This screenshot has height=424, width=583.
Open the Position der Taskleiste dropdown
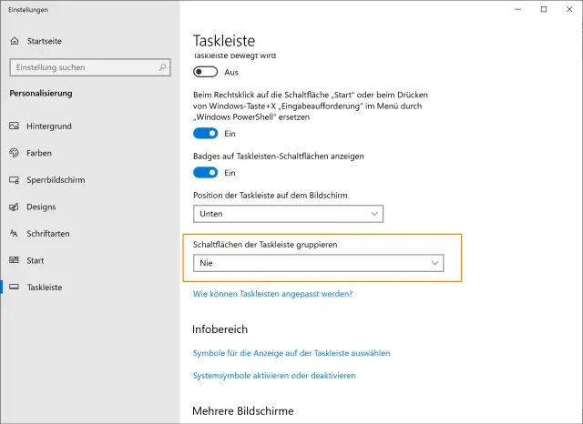(288, 213)
